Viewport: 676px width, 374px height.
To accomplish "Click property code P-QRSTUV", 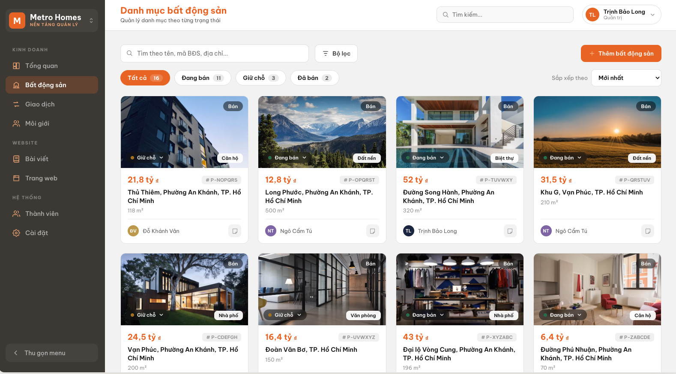I will click(635, 180).
